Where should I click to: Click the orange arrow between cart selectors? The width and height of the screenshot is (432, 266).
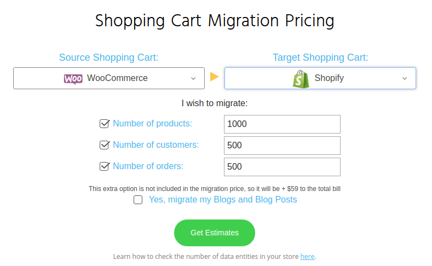coord(214,77)
